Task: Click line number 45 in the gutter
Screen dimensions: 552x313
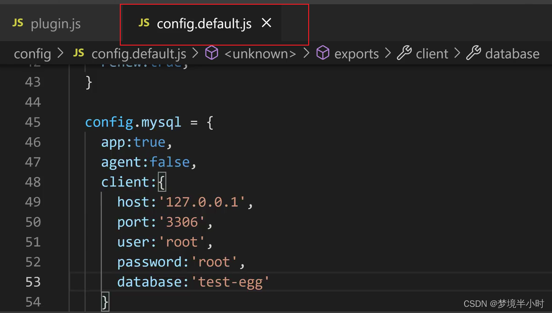Action: 33,122
